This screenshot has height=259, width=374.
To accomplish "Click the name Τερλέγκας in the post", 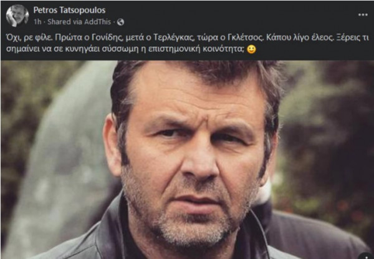I will coord(173,38).
